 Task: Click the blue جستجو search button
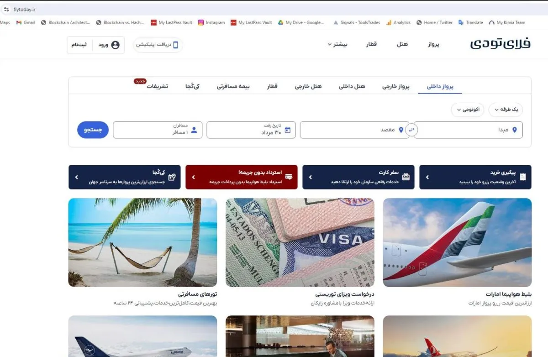[93, 130]
